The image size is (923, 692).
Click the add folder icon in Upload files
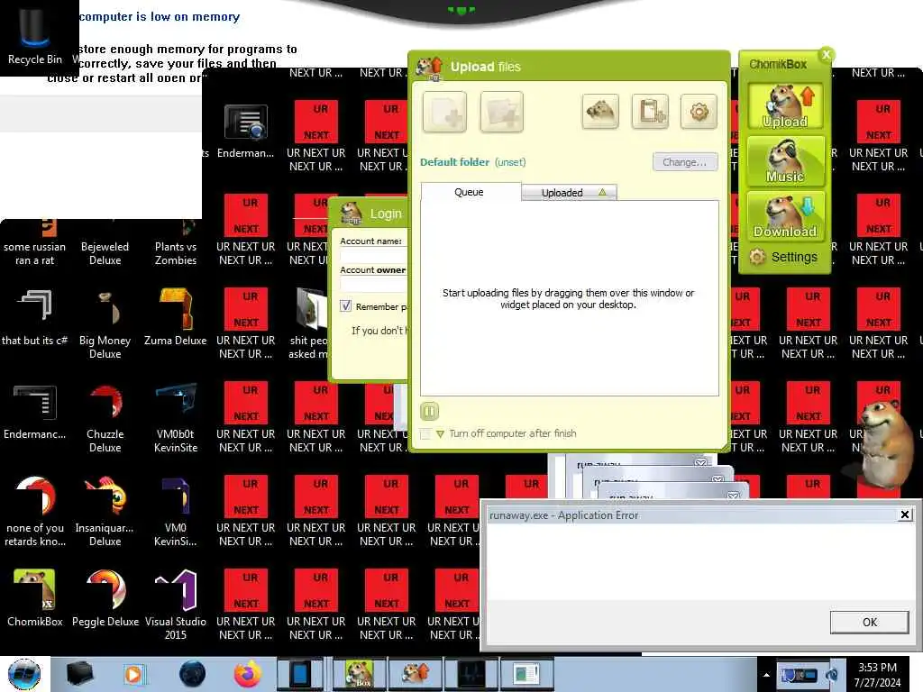point(501,112)
